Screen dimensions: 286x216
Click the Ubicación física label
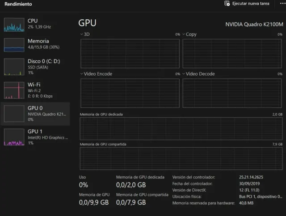[187, 196]
